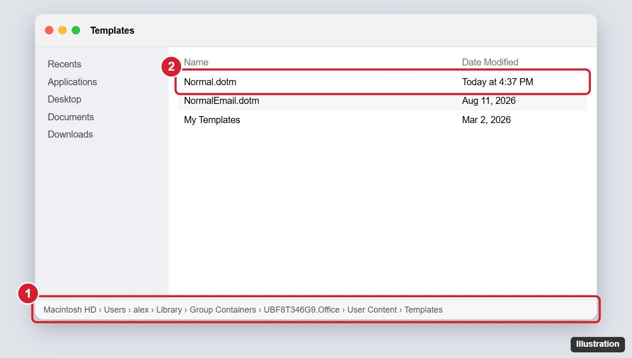Click Users in the path bar
Image resolution: width=632 pixels, height=358 pixels.
[x=115, y=310]
